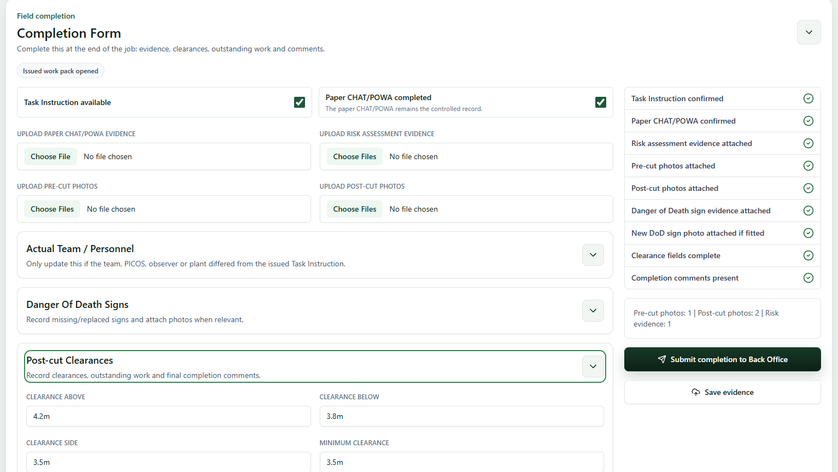This screenshot has width=838, height=472.
Task: Click 'New DoD sign photo attached if fitted'
Action: pos(698,233)
